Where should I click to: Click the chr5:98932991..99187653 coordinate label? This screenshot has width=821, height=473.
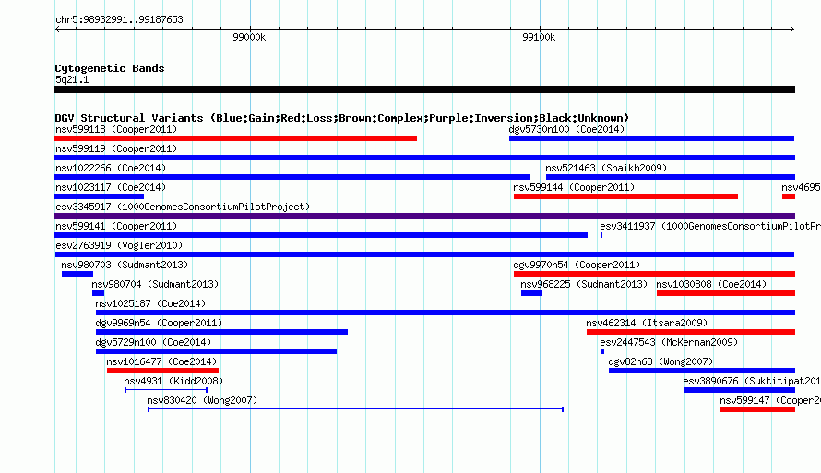coord(119,19)
